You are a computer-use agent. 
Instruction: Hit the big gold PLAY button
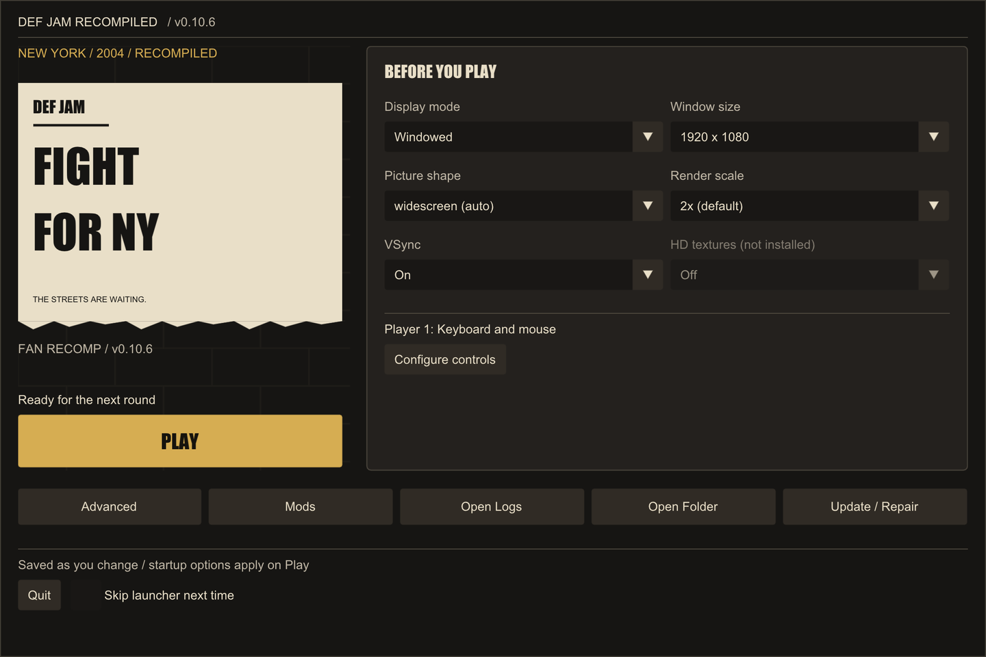180,441
